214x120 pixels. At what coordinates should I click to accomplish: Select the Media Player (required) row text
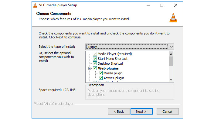click(115, 54)
